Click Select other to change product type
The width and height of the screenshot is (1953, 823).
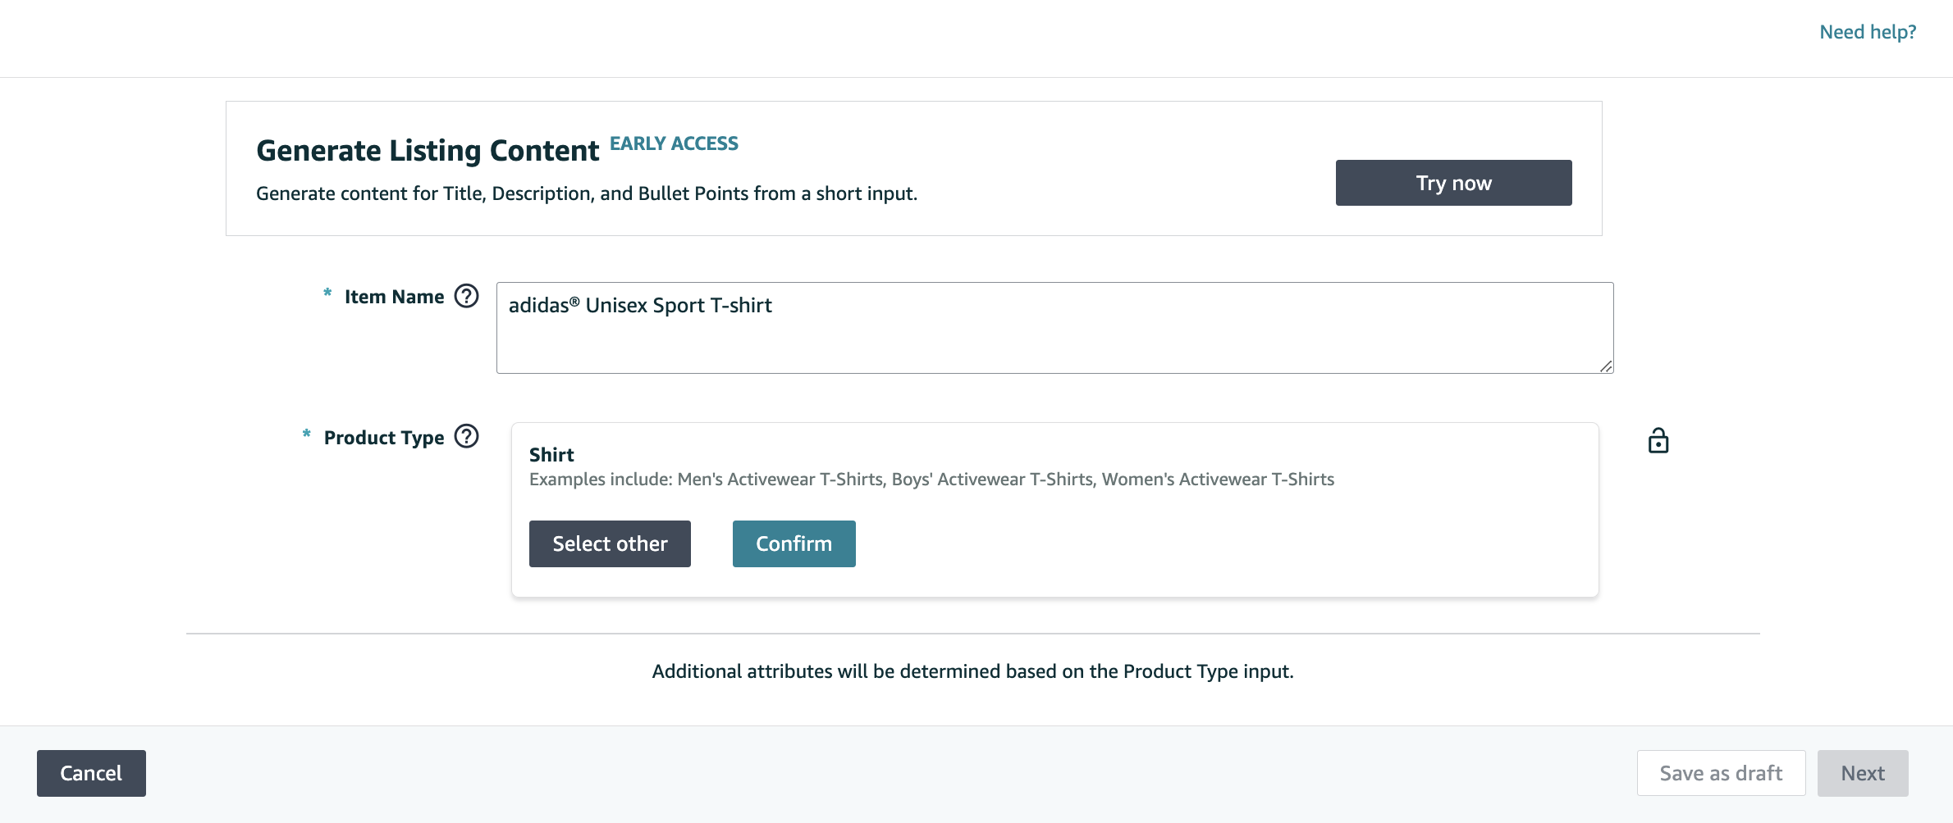(x=609, y=543)
